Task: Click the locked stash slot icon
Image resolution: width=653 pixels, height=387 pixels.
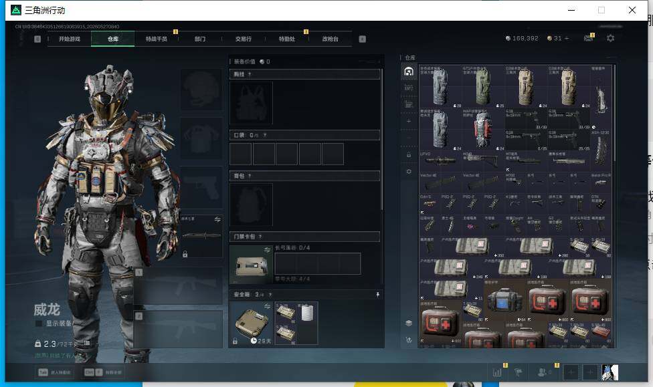Action: pos(409,155)
